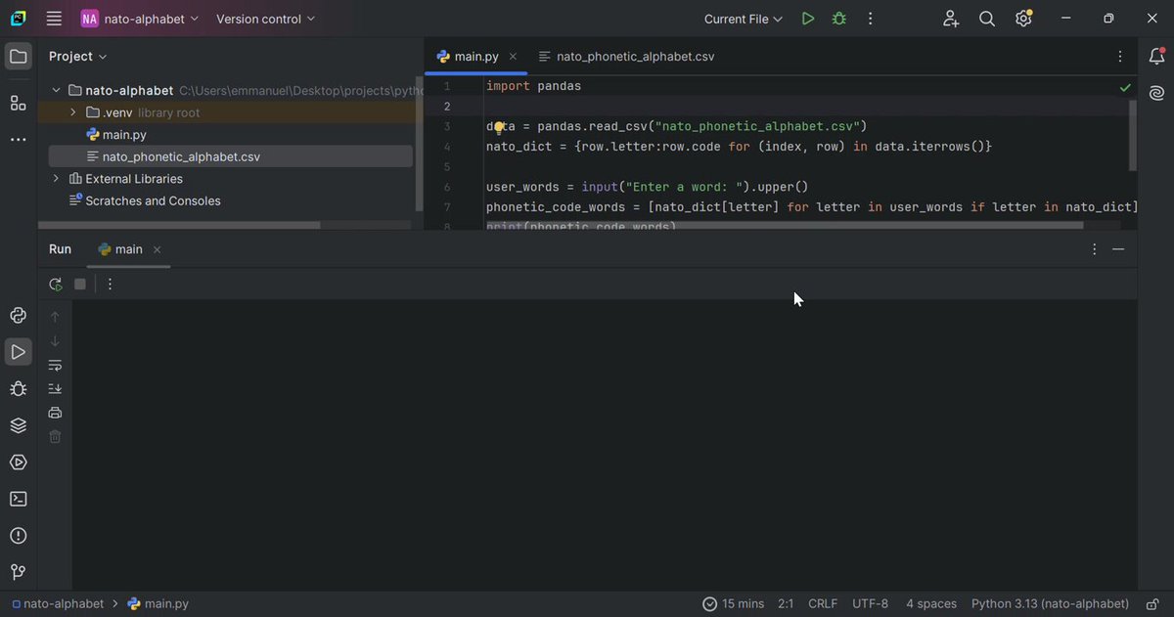Open the Code With Me add-user icon
Image resolution: width=1174 pixels, height=617 pixels.
click(951, 19)
